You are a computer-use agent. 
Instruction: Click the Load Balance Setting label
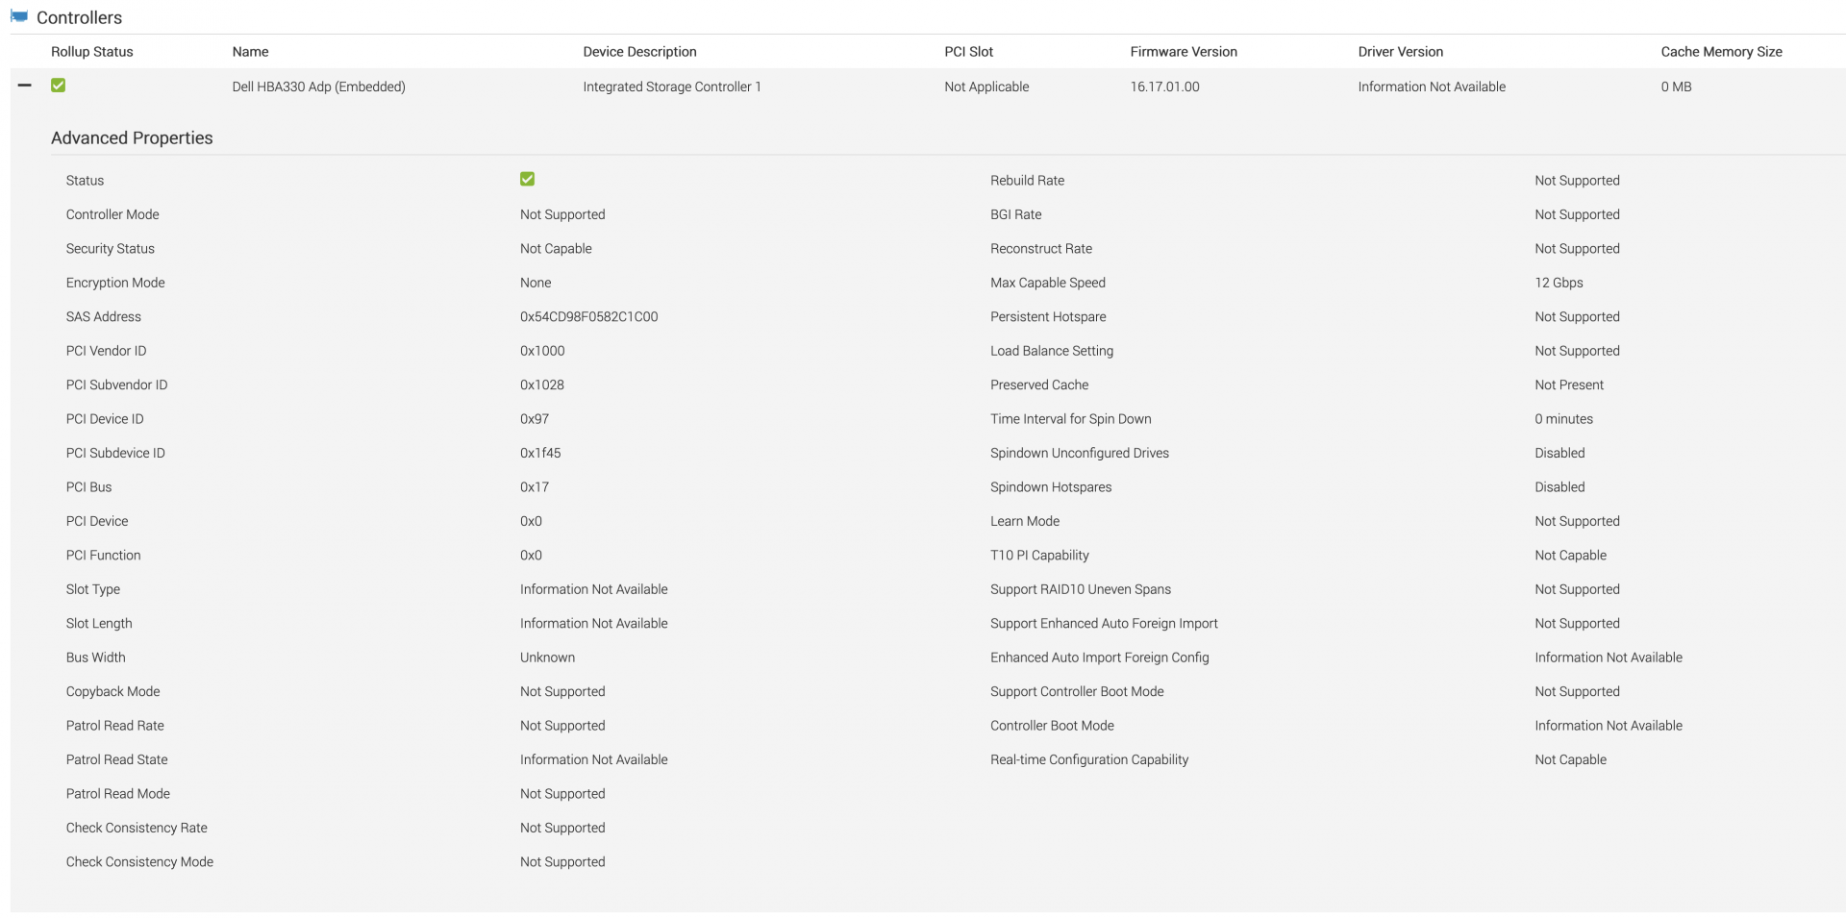(x=1052, y=351)
